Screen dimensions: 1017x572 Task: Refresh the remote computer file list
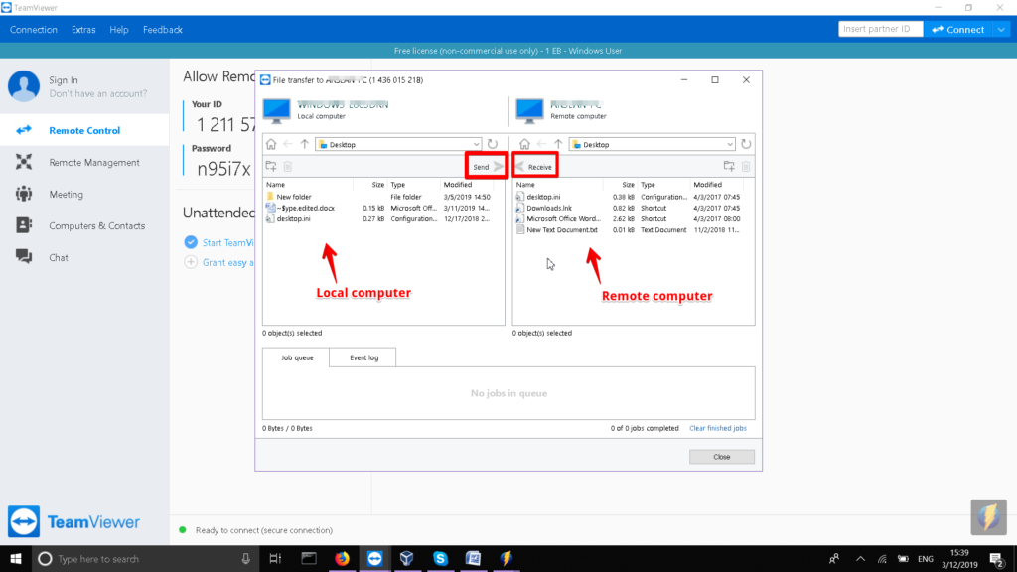(x=746, y=144)
